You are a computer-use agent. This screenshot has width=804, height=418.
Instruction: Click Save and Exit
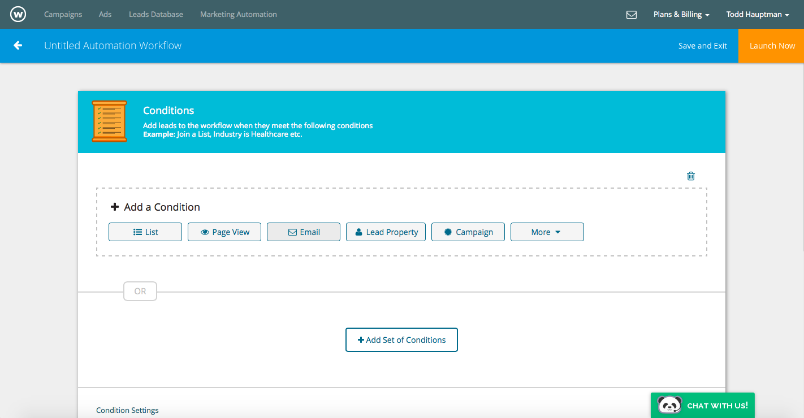pos(703,46)
